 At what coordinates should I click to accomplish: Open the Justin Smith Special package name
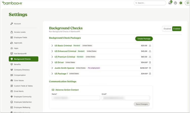coord(64,68)
